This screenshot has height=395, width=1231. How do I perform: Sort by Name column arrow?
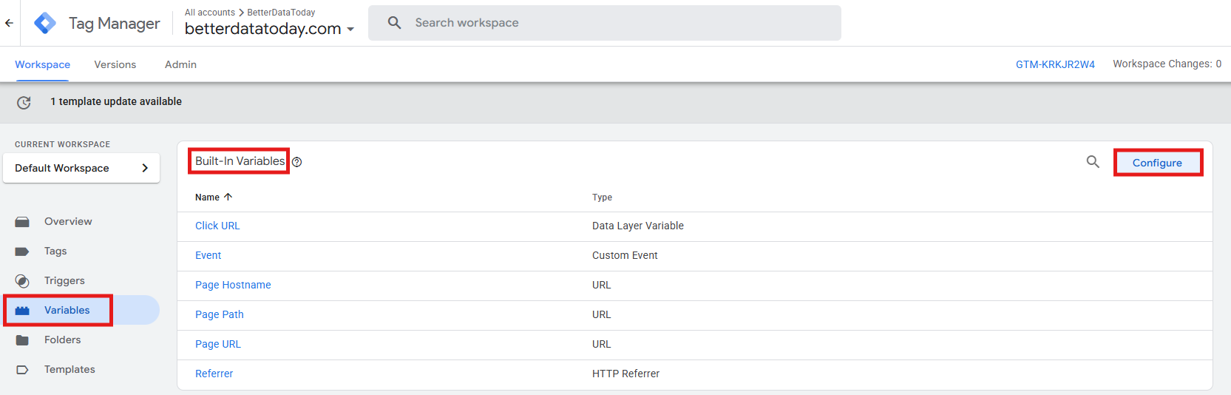tap(228, 197)
